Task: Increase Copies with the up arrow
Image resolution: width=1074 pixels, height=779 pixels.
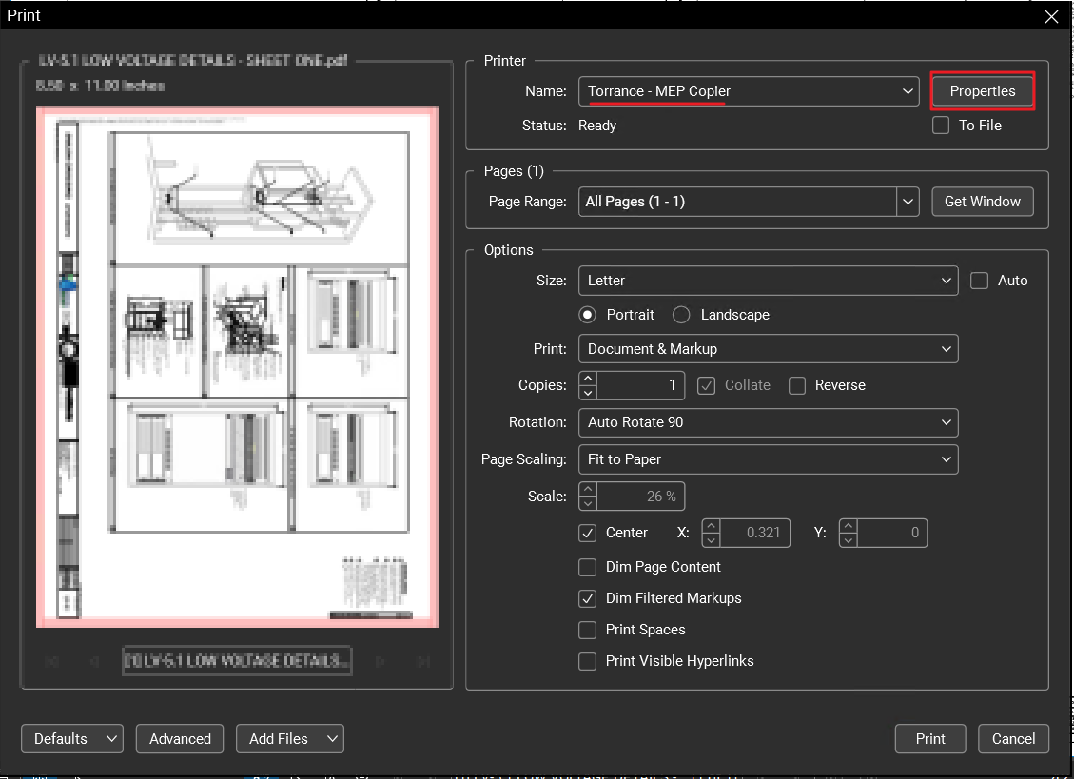Action: pos(588,379)
